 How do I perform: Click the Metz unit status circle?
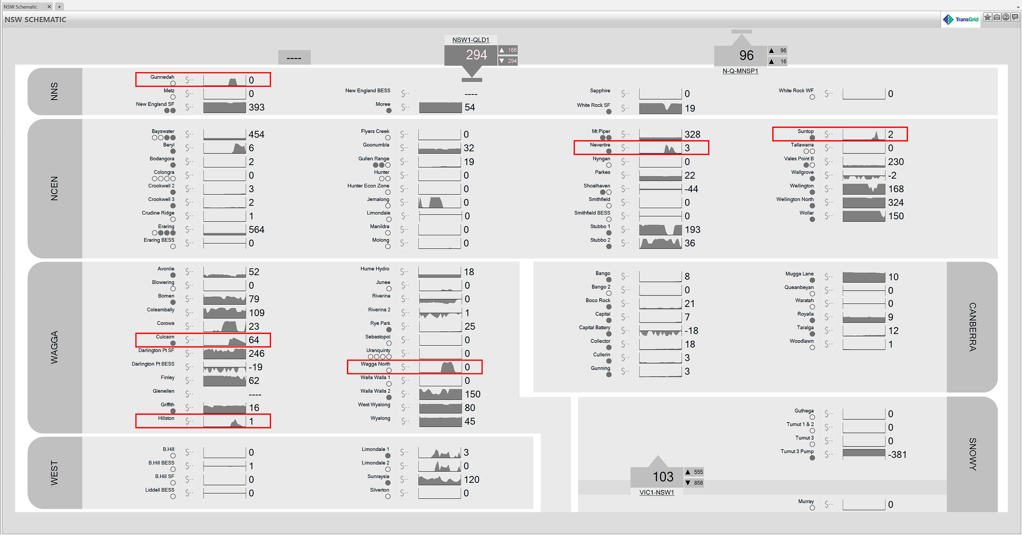click(173, 97)
